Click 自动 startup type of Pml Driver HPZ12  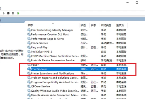[104, 52]
